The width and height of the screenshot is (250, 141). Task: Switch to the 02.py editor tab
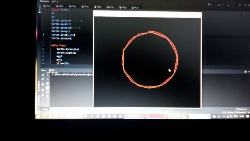[60, 6]
